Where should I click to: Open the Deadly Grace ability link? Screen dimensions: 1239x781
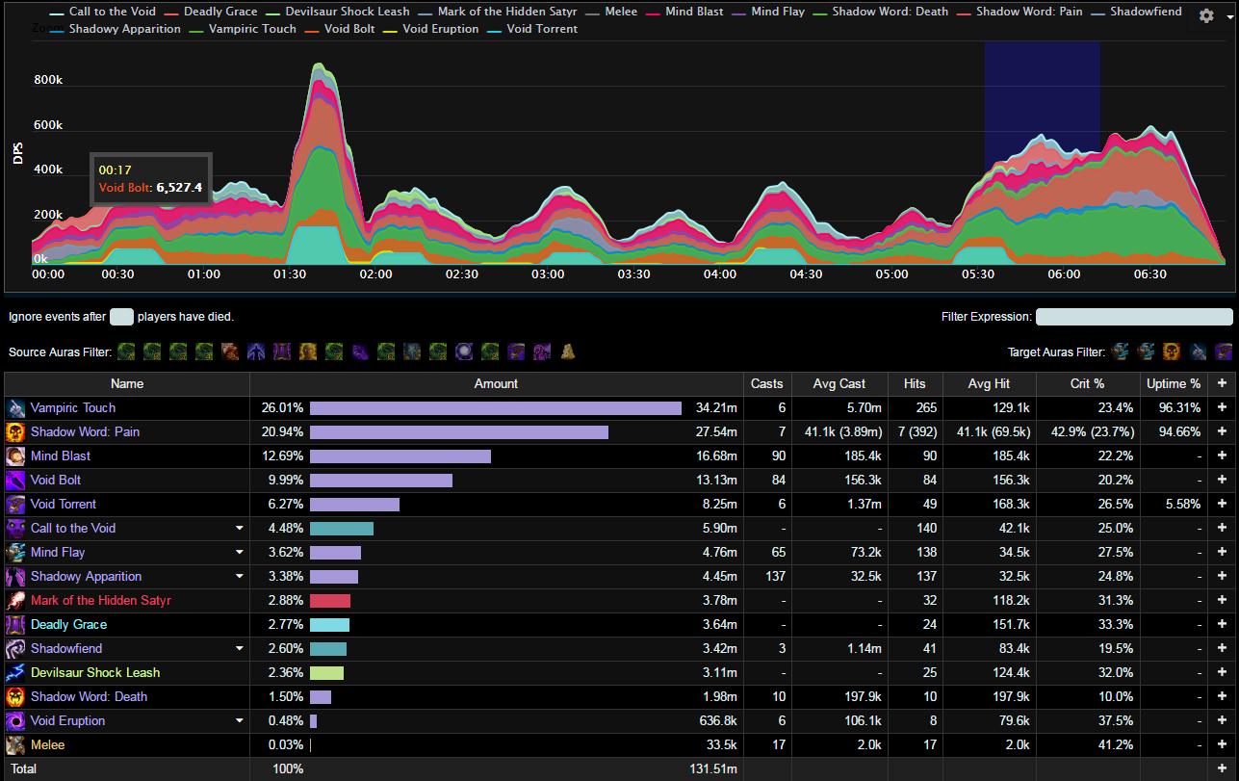click(68, 625)
